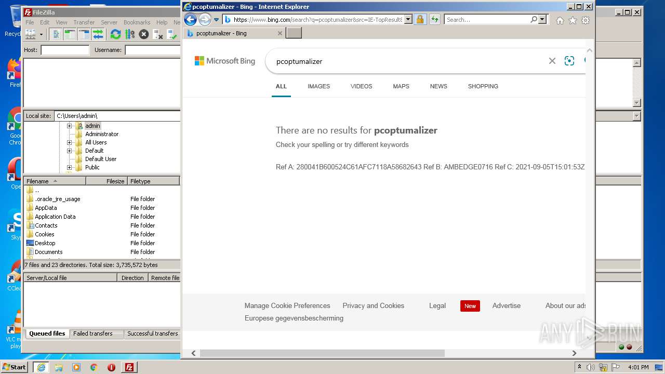Open FileZilla Transfer menu
The height and width of the screenshot is (374, 665).
(x=84, y=22)
